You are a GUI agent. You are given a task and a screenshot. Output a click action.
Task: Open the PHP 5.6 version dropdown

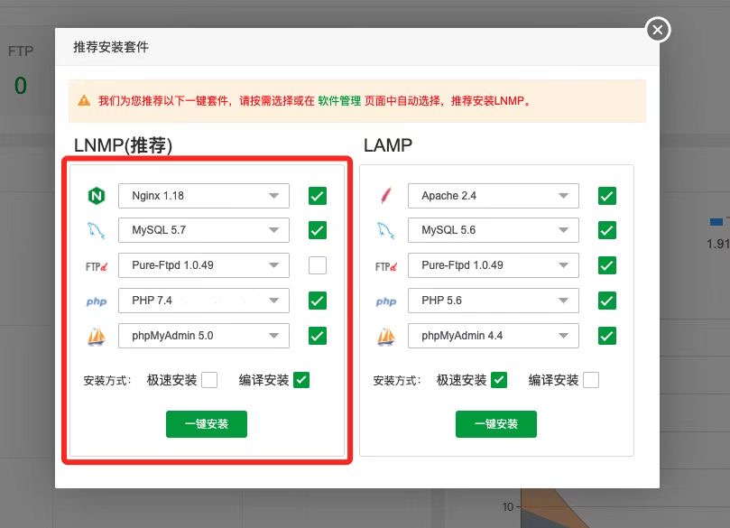494,301
